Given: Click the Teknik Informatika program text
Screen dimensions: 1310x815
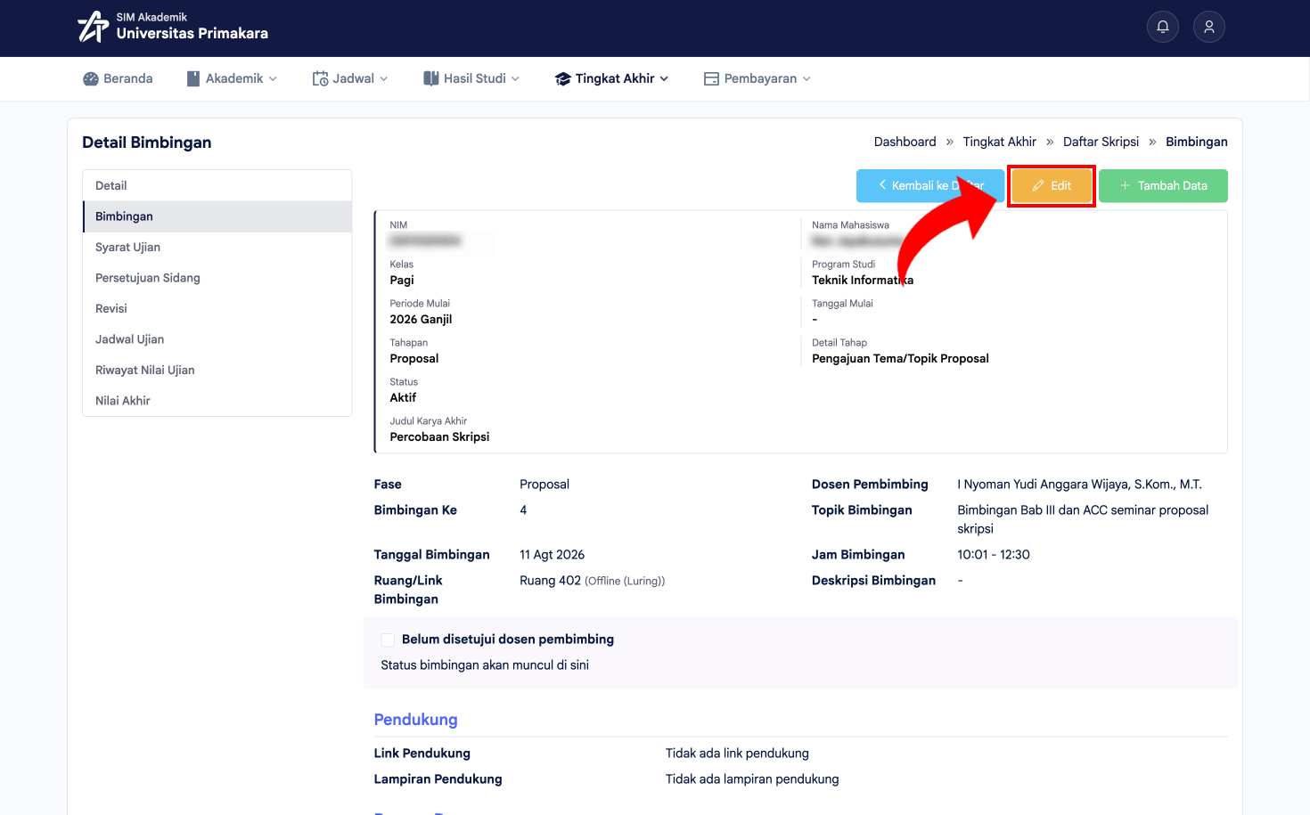Looking at the screenshot, I should pos(863,280).
